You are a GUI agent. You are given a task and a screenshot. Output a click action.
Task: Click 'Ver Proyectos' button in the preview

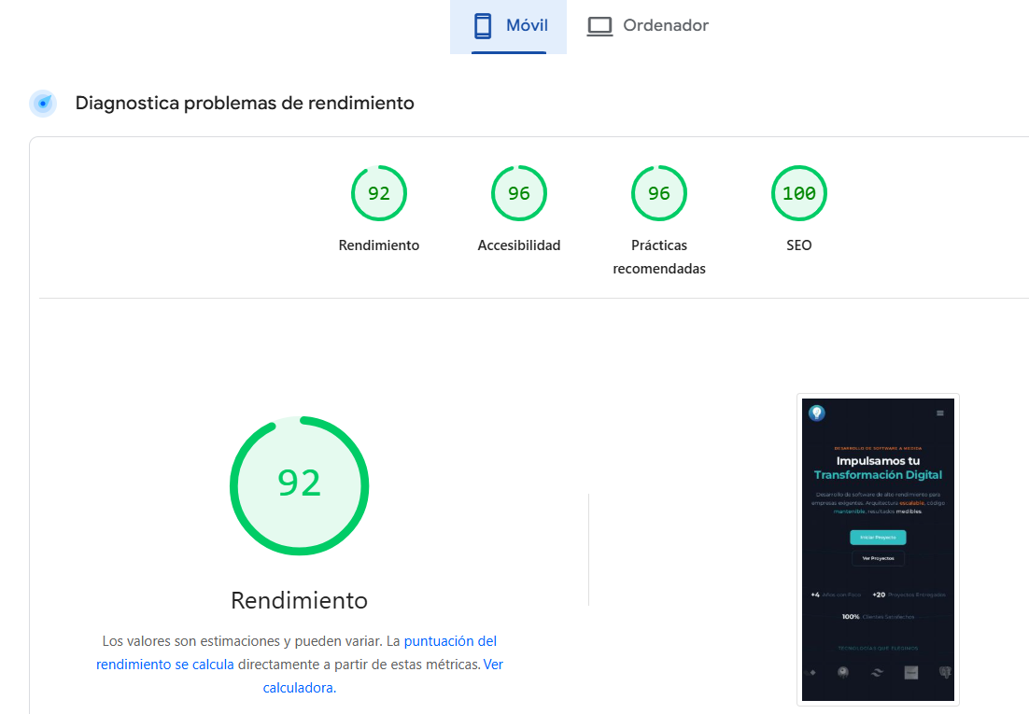tap(878, 558)
